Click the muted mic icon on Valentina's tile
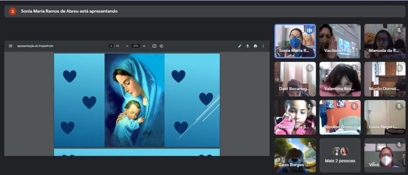The width and height of the screenshot is (408, 175). tap(355, 68)
